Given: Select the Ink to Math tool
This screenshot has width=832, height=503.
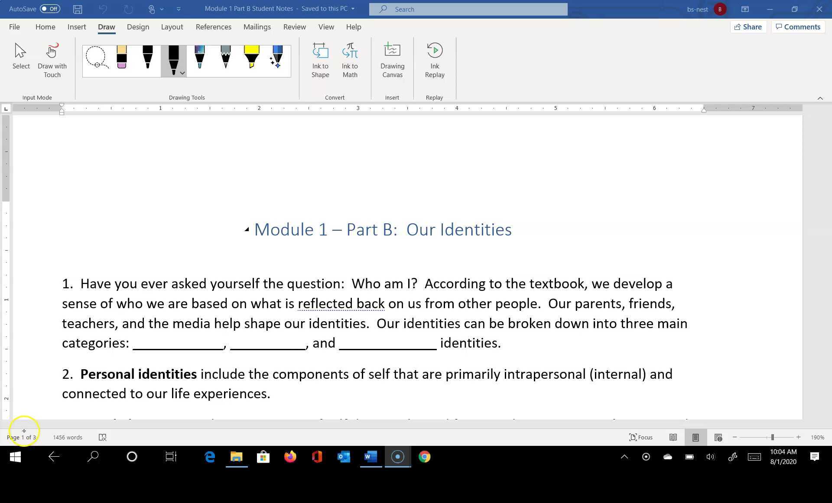Looking at the screenshot, I should click(x=350, y=60).
